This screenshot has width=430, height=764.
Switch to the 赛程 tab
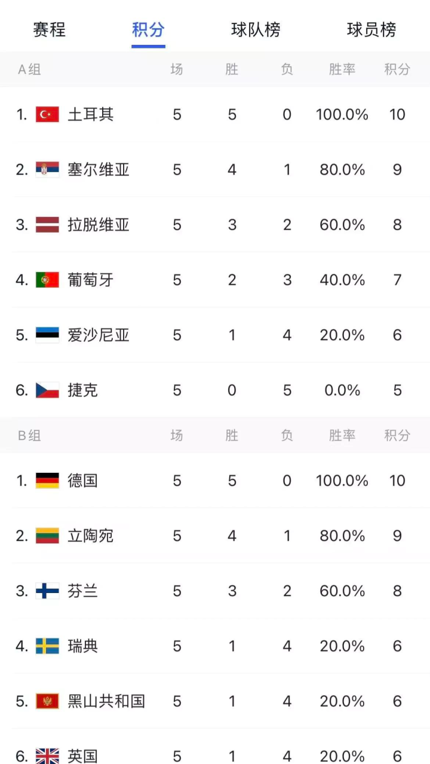(x=50, y=29)
